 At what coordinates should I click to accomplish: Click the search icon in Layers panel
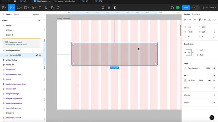(4, 14)
